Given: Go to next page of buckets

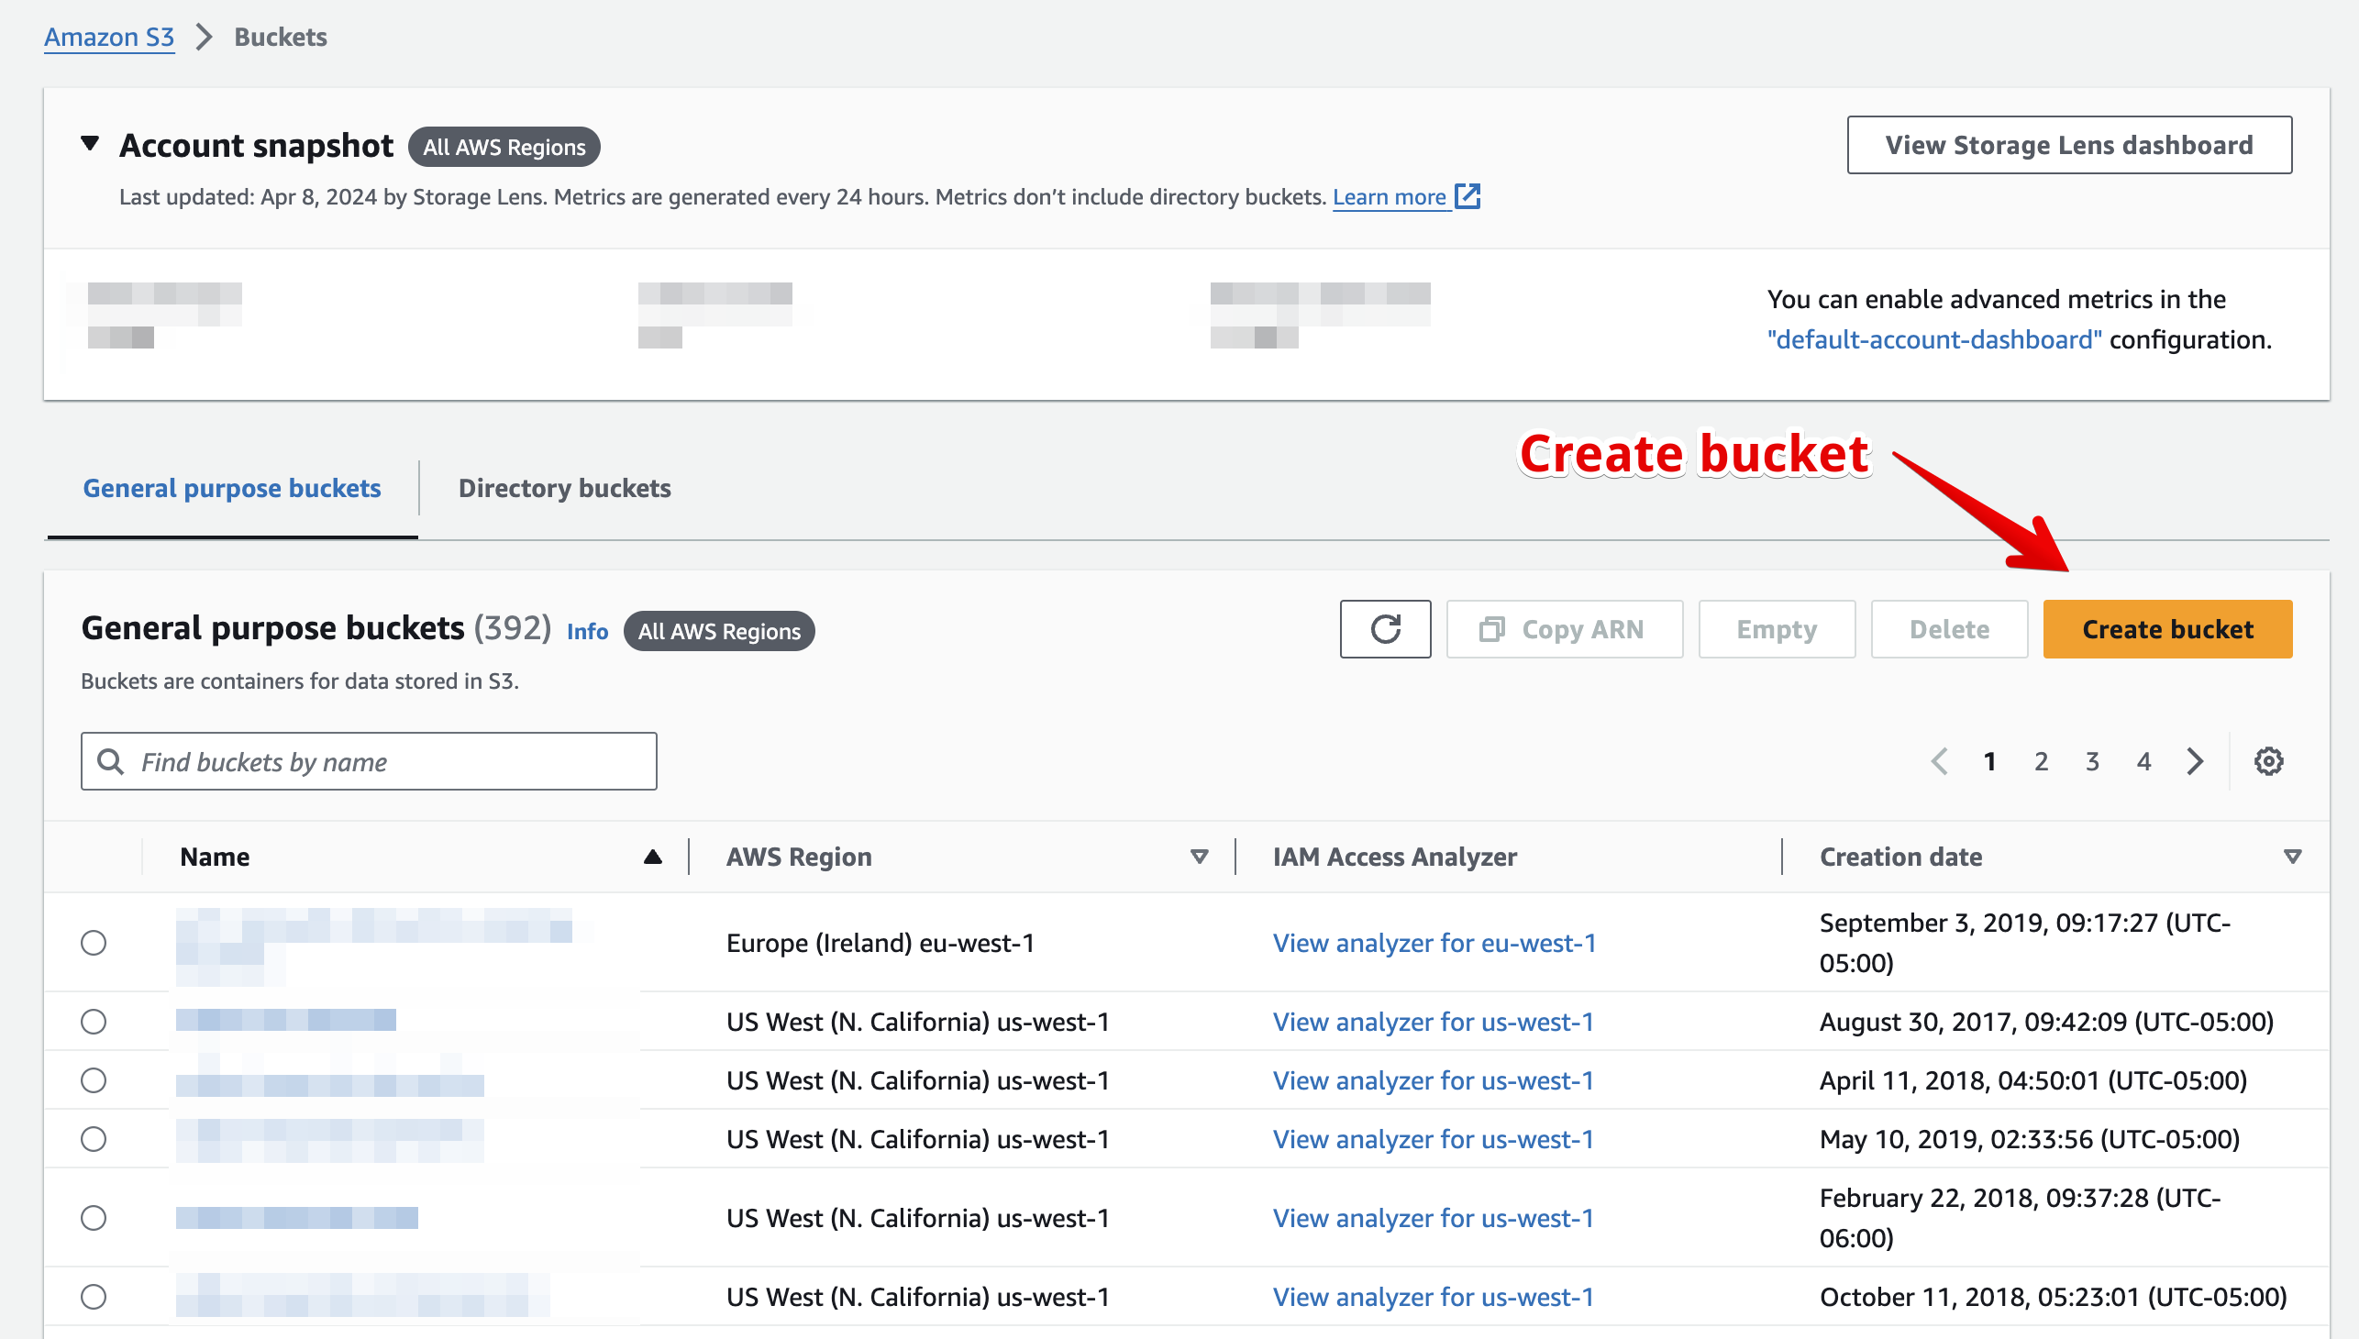Looking at the screenshot, I should point(2195,761).
